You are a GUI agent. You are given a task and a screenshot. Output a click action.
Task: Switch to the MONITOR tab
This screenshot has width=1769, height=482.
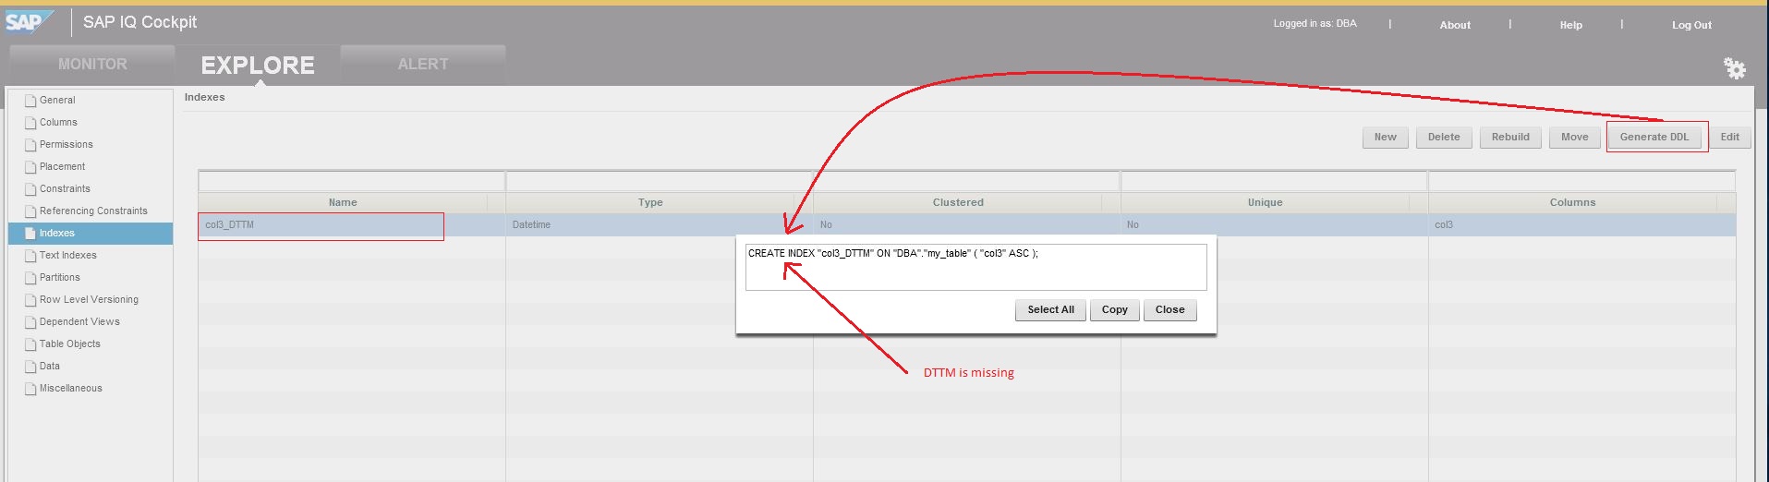click(x=92, y=65)
